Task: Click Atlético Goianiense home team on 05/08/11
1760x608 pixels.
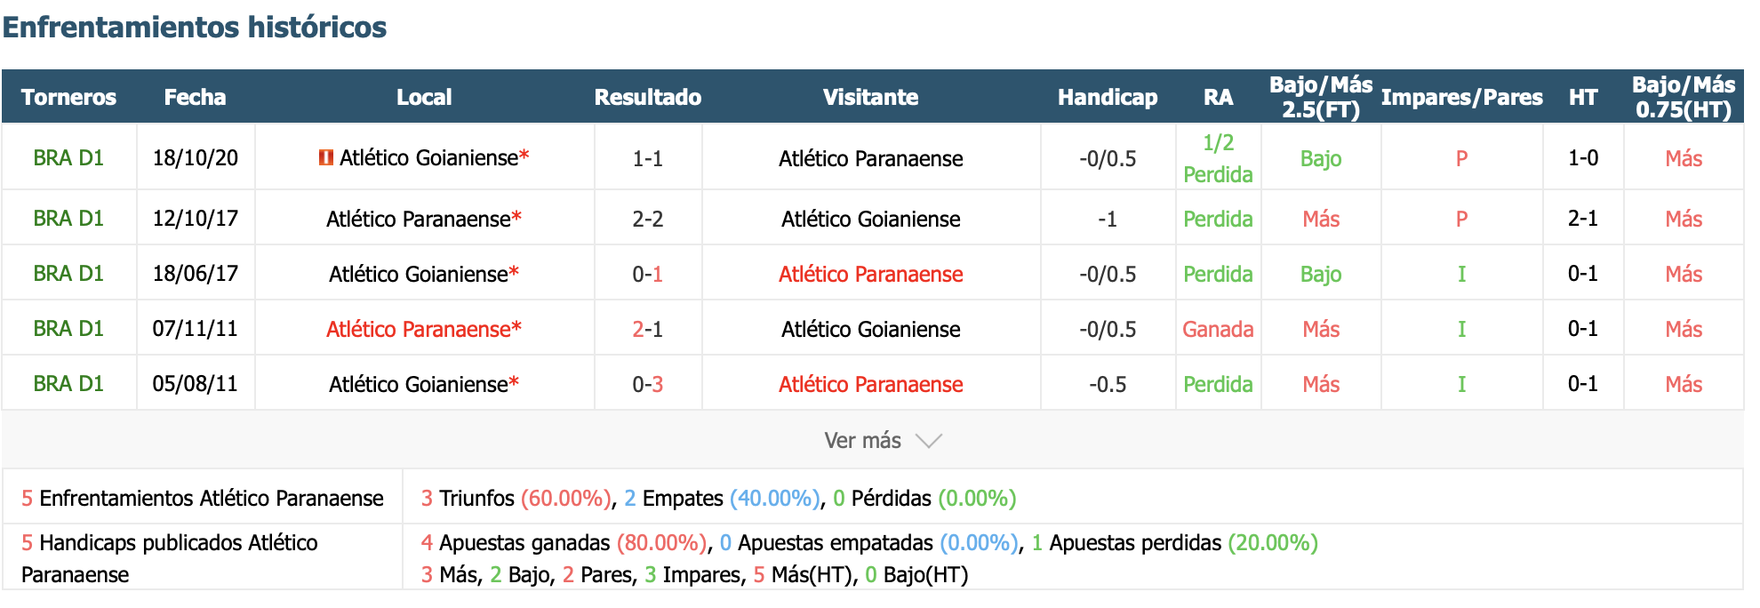Action: tap(418, 384)
